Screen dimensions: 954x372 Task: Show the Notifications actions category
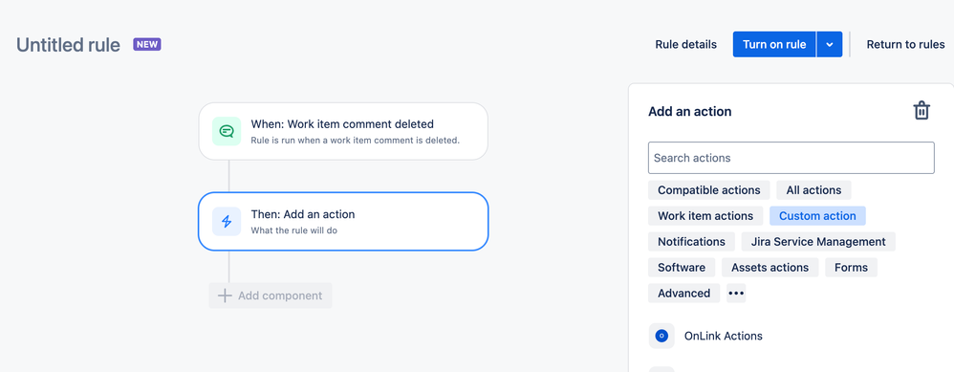coord(691,242)
